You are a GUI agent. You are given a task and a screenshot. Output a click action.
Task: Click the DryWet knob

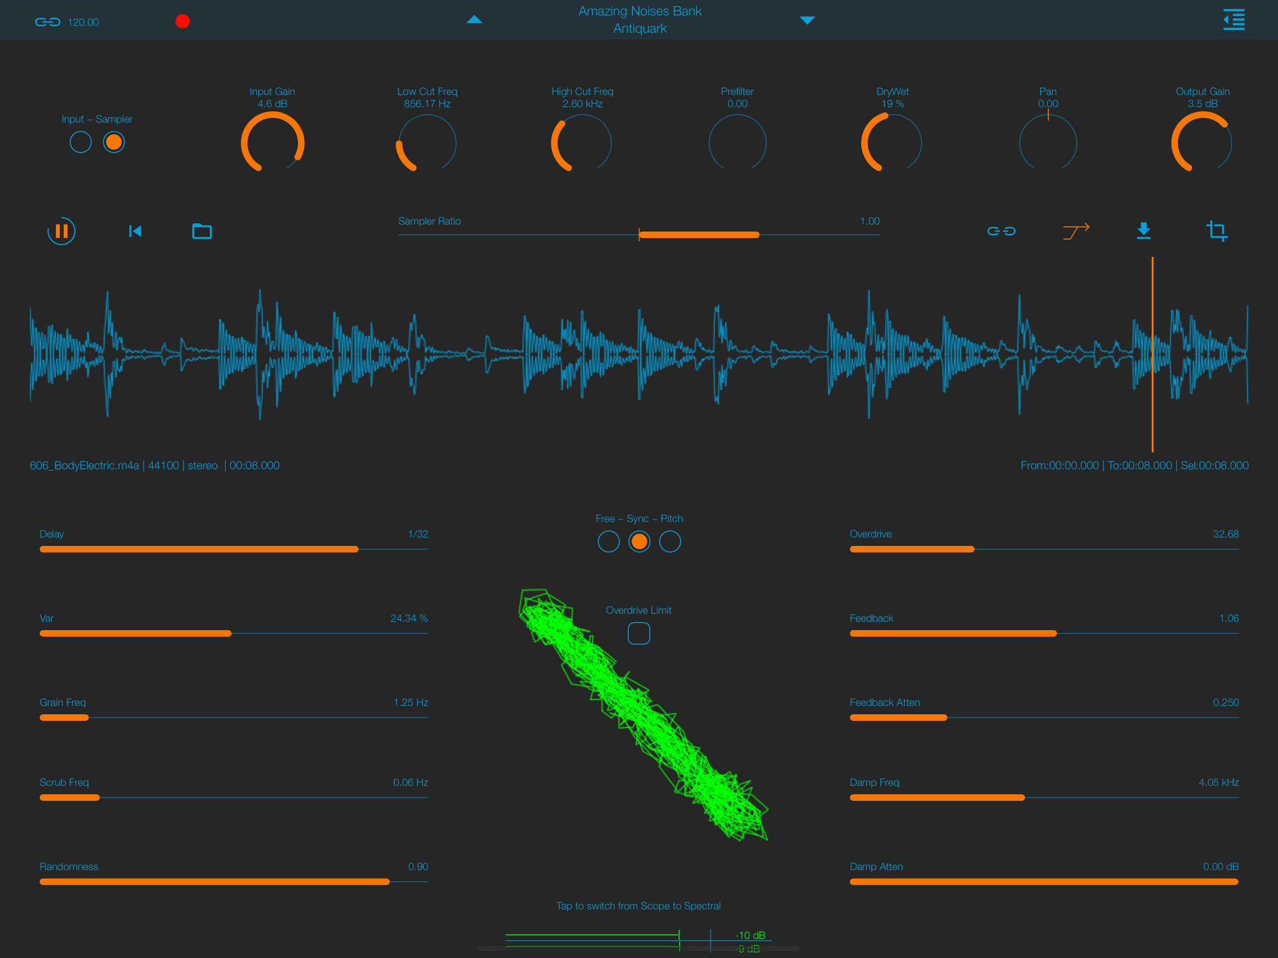pyautogui.click(x=893, y=142)
